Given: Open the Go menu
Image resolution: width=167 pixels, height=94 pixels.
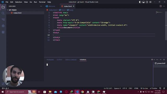Looking at the screenshot, I should click(x=31, y=2).
